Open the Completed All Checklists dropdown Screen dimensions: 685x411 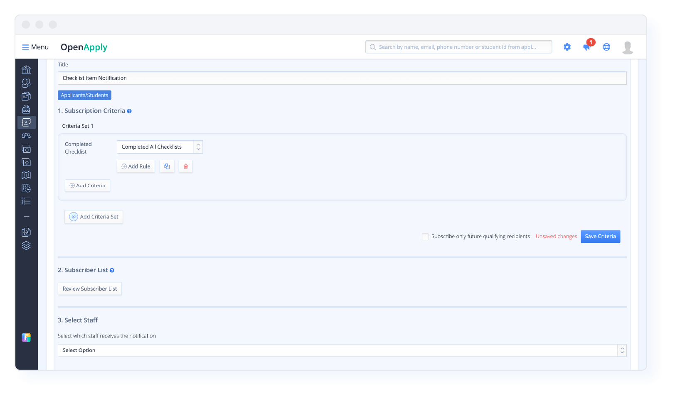[160, 147]
